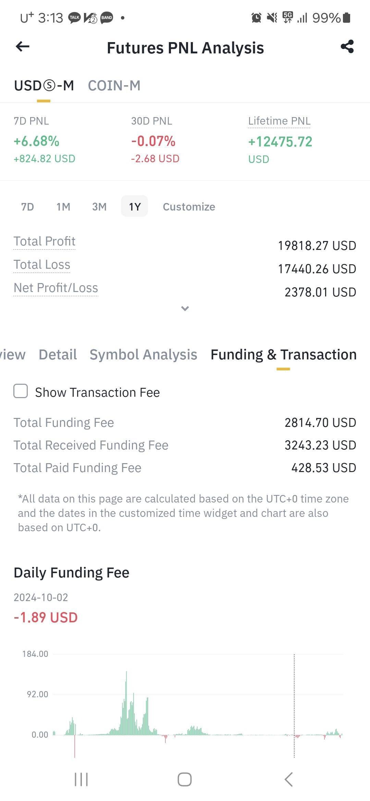Select the USDⓈ-M tab

(x=44, y=86)
